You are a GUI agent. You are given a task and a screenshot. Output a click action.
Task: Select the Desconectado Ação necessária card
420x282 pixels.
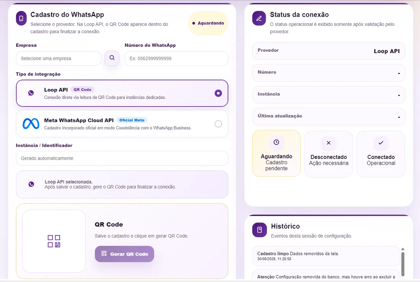(x=329, y=154)
